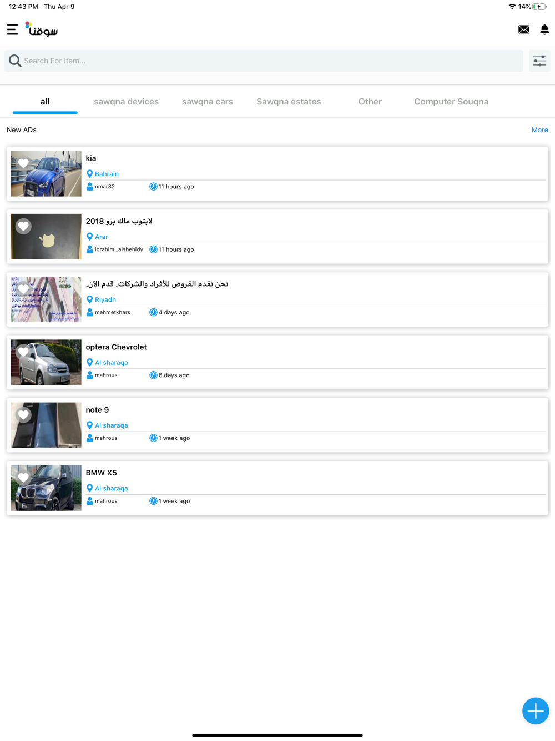Tap the ibrahim _alshehidy username
The height and width of the screenshot is (741, 555).
point(119,249)
